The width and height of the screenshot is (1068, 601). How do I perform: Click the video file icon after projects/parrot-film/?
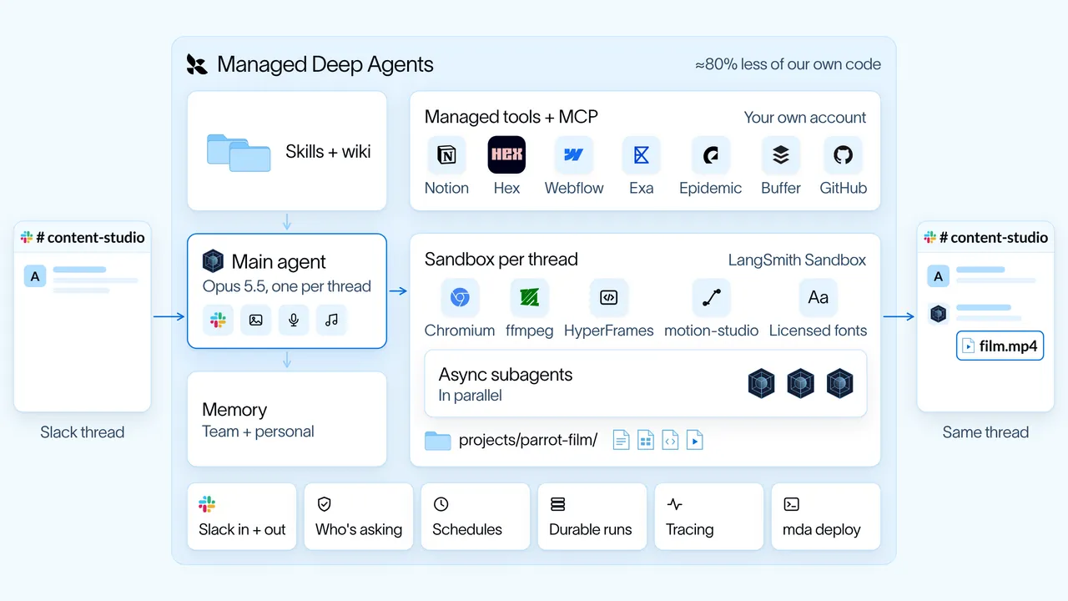(694, 440)
